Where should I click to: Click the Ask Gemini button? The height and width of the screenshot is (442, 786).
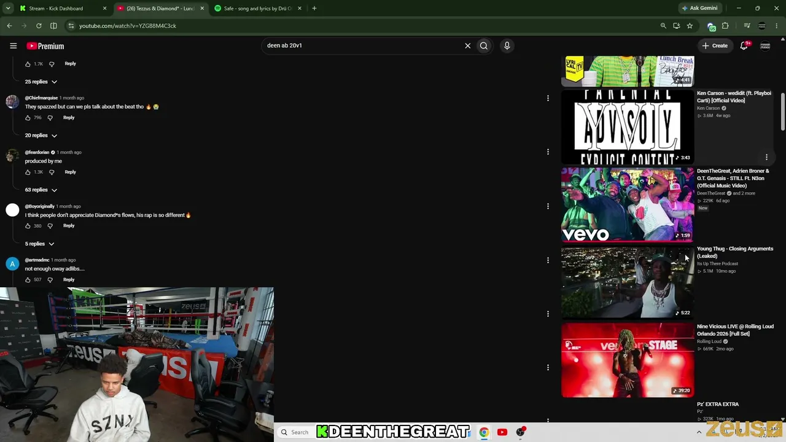(x=699, y=9)
